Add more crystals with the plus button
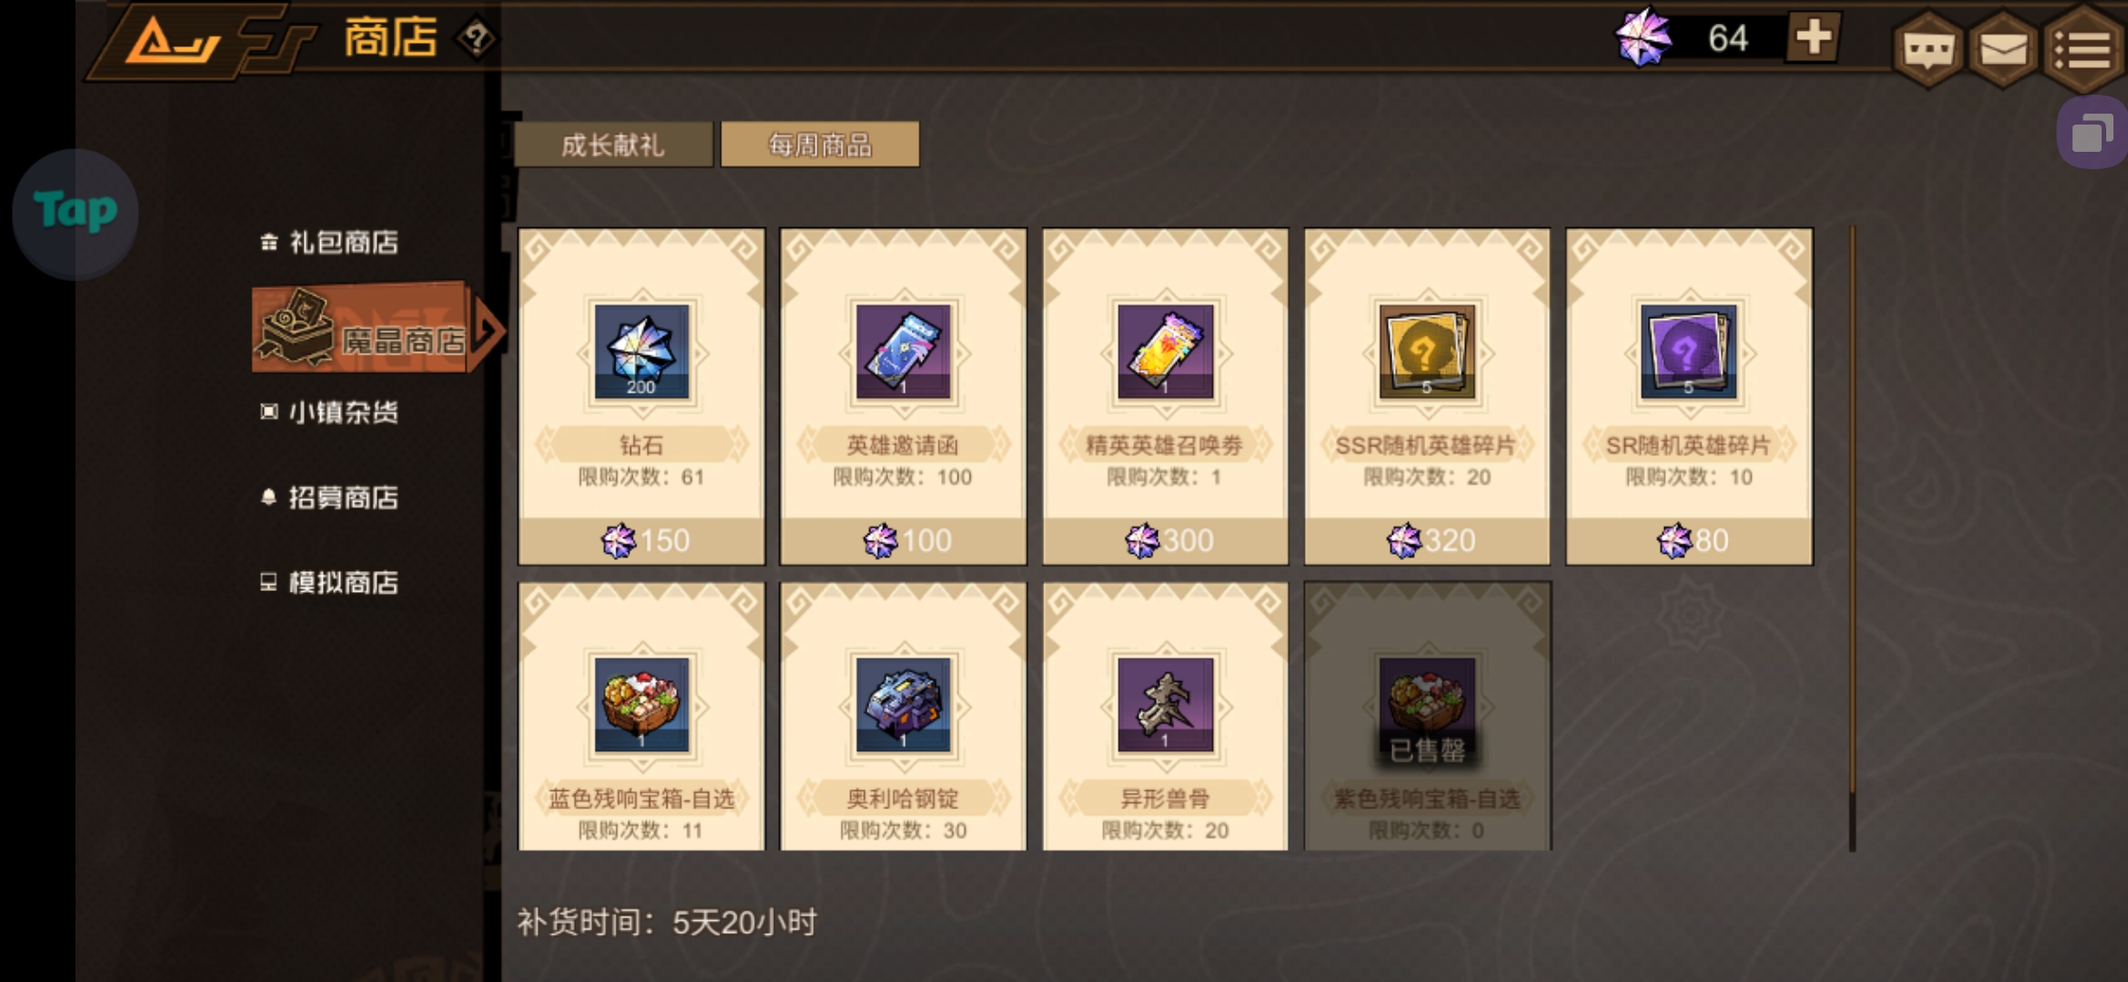This screenshot has height=982, width=2128. point(1813,37)
